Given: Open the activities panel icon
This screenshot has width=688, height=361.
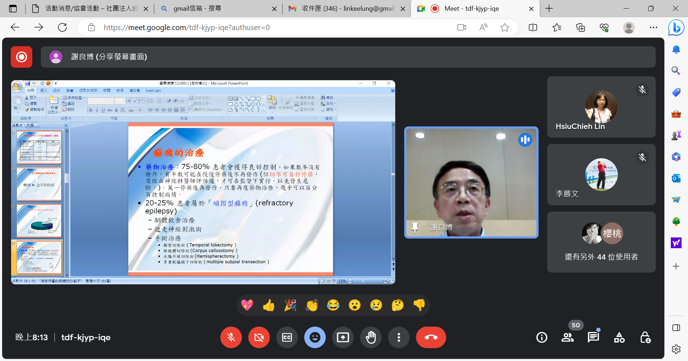Looking at the screenshot, I should point(619,337).
